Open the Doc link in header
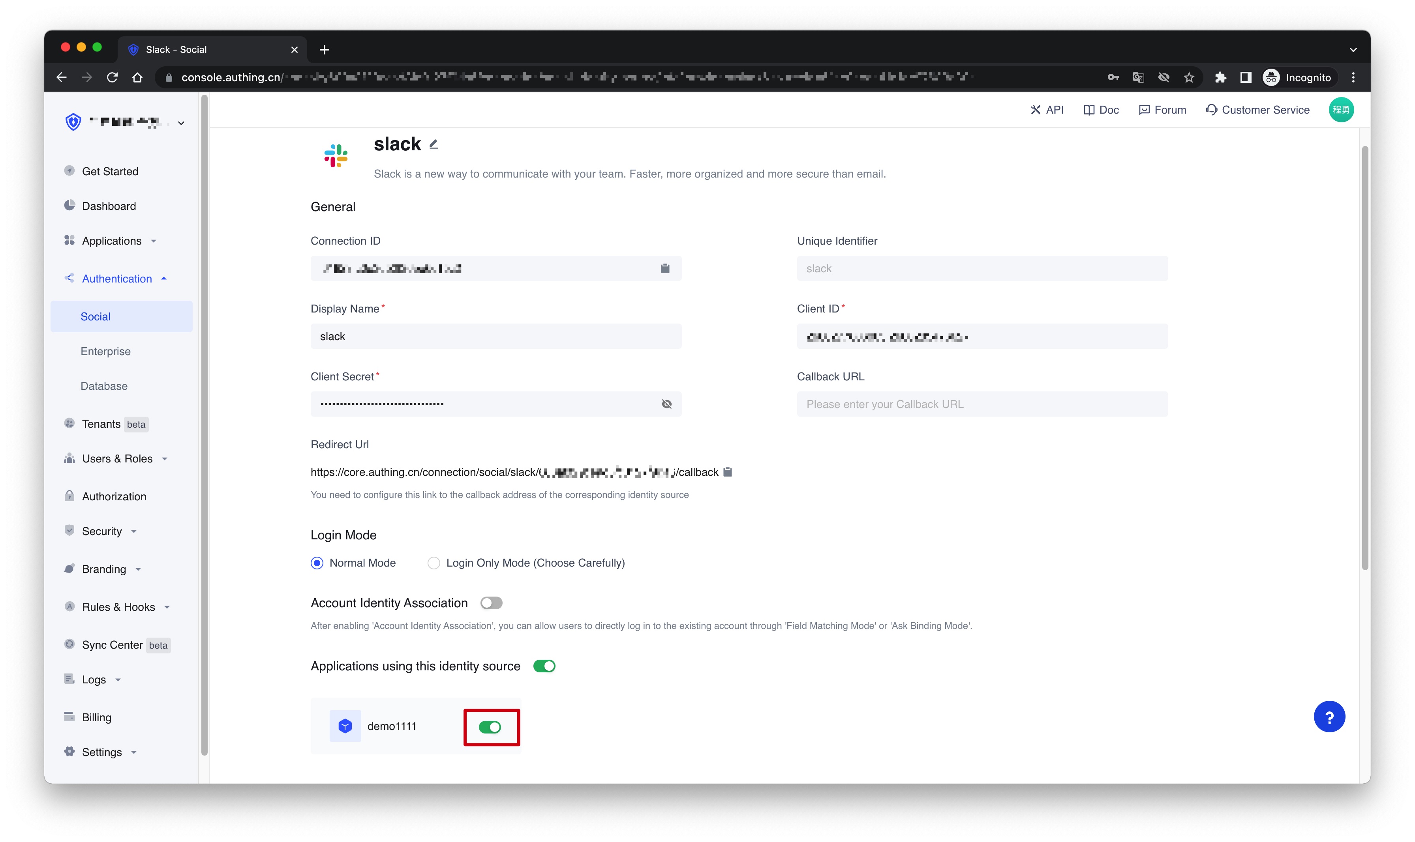 coord(1101,110)
